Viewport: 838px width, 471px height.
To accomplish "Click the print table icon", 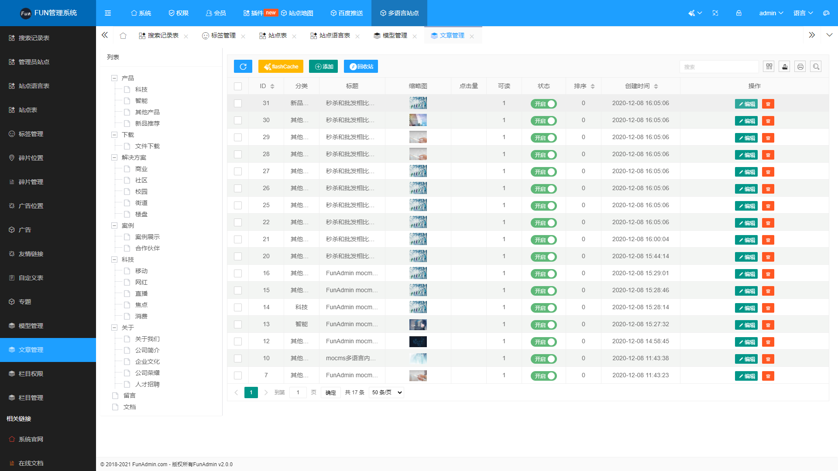I will point(800,66).
